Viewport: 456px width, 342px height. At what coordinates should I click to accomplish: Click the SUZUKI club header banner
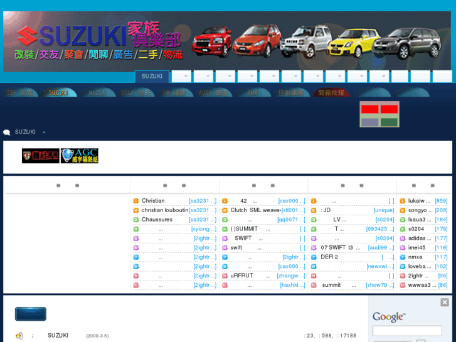[x=227, y=41]
